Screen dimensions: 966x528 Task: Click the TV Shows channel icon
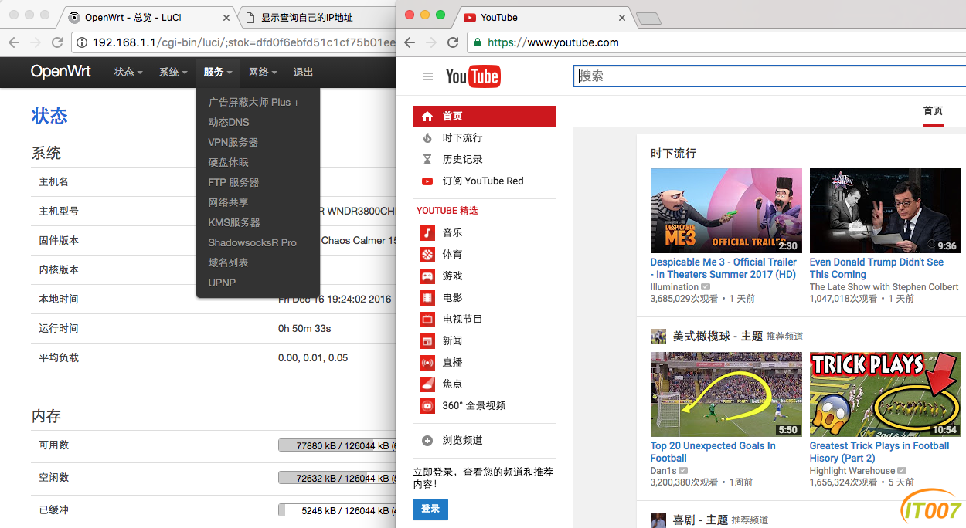tap(427, 319)
